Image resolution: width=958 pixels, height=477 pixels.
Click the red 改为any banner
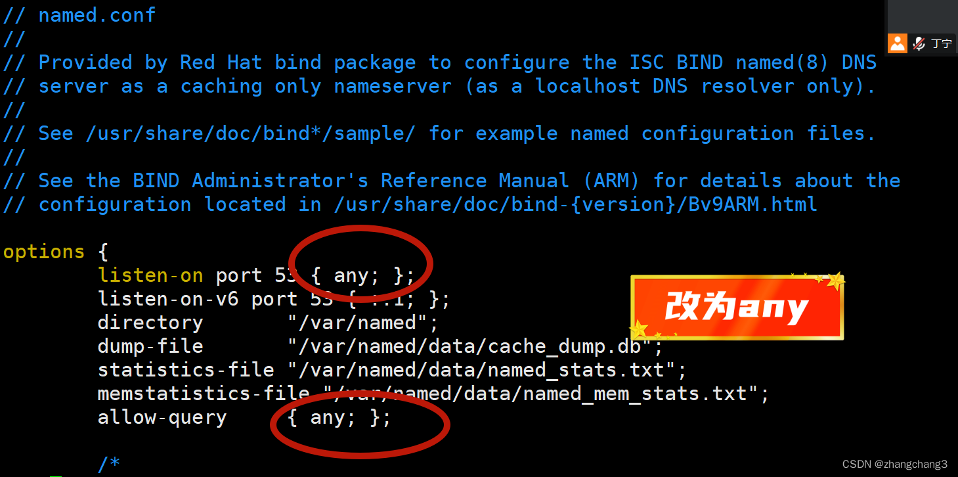point(737,307)
